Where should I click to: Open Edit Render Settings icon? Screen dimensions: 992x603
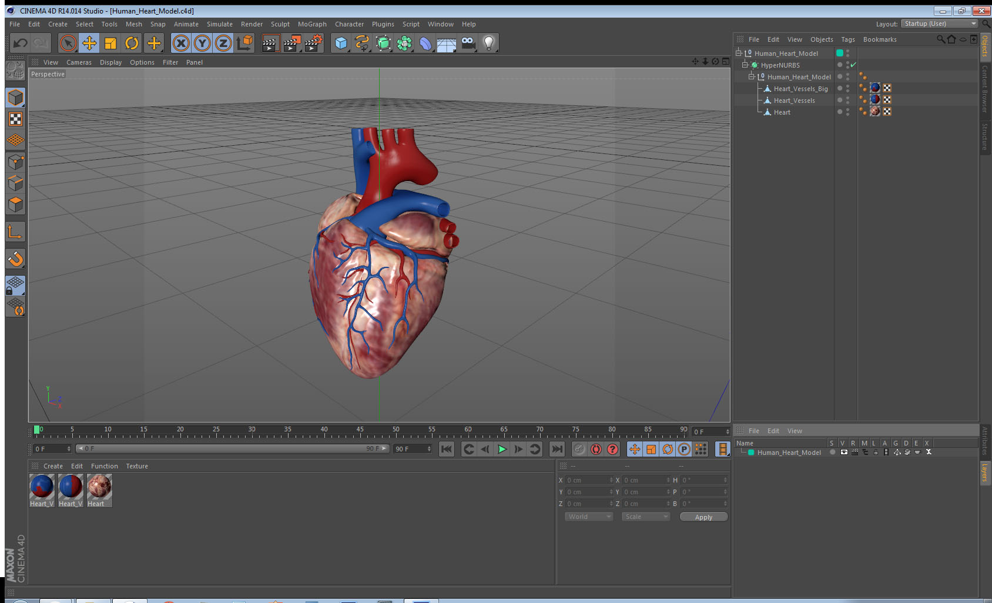tap(314, 43)
